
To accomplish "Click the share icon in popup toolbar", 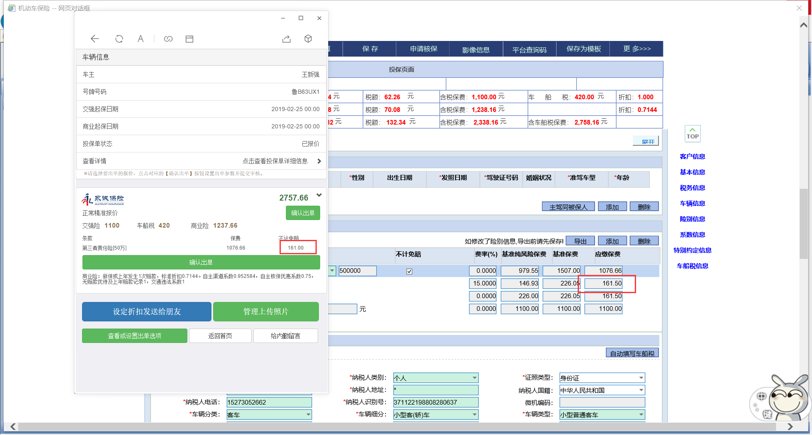I will [x=286, y=39].
